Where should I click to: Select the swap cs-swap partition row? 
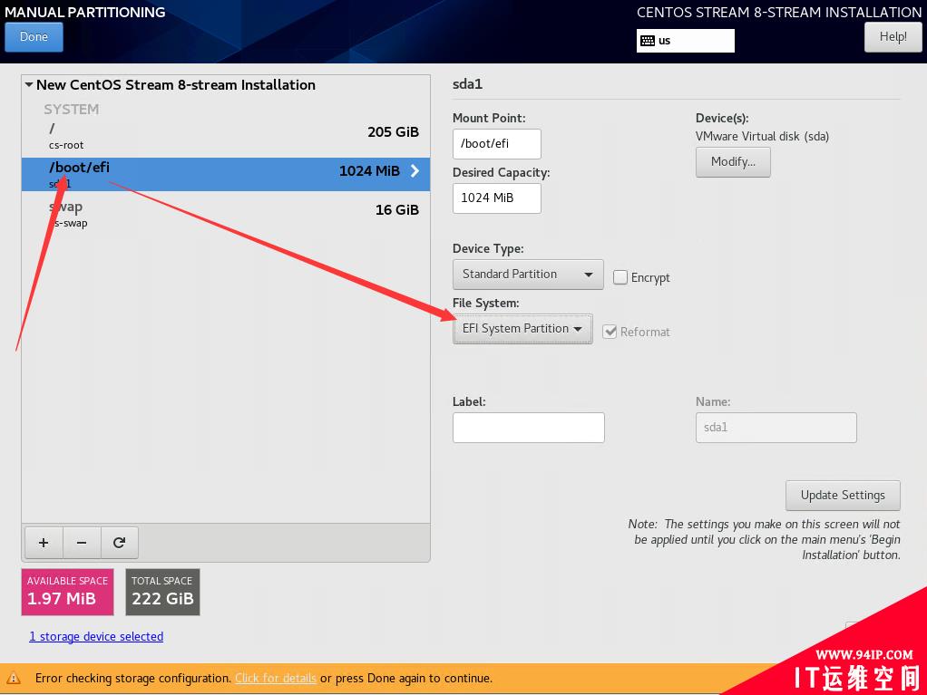click(226, 214)
